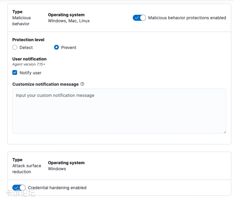The width and height of the screenshot is (234, 200).
Task: Click the 'Notify user' label text
Action: point(30,73)
